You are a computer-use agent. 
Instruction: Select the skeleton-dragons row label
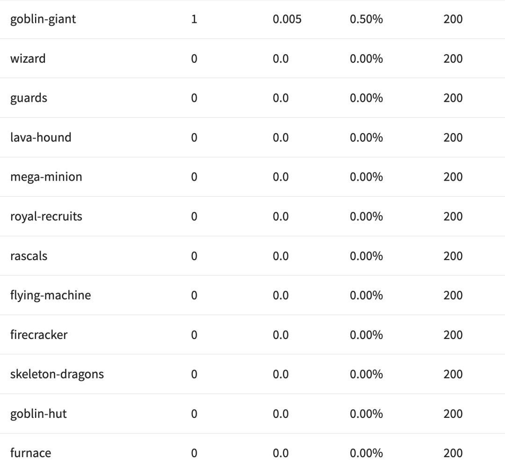57,374
